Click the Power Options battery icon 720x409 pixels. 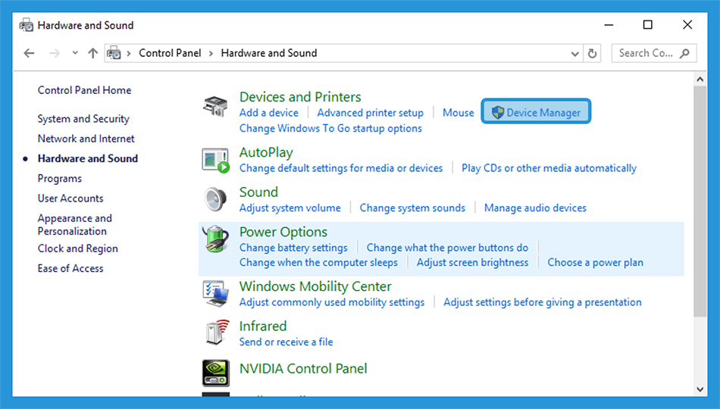click(215, 239)
